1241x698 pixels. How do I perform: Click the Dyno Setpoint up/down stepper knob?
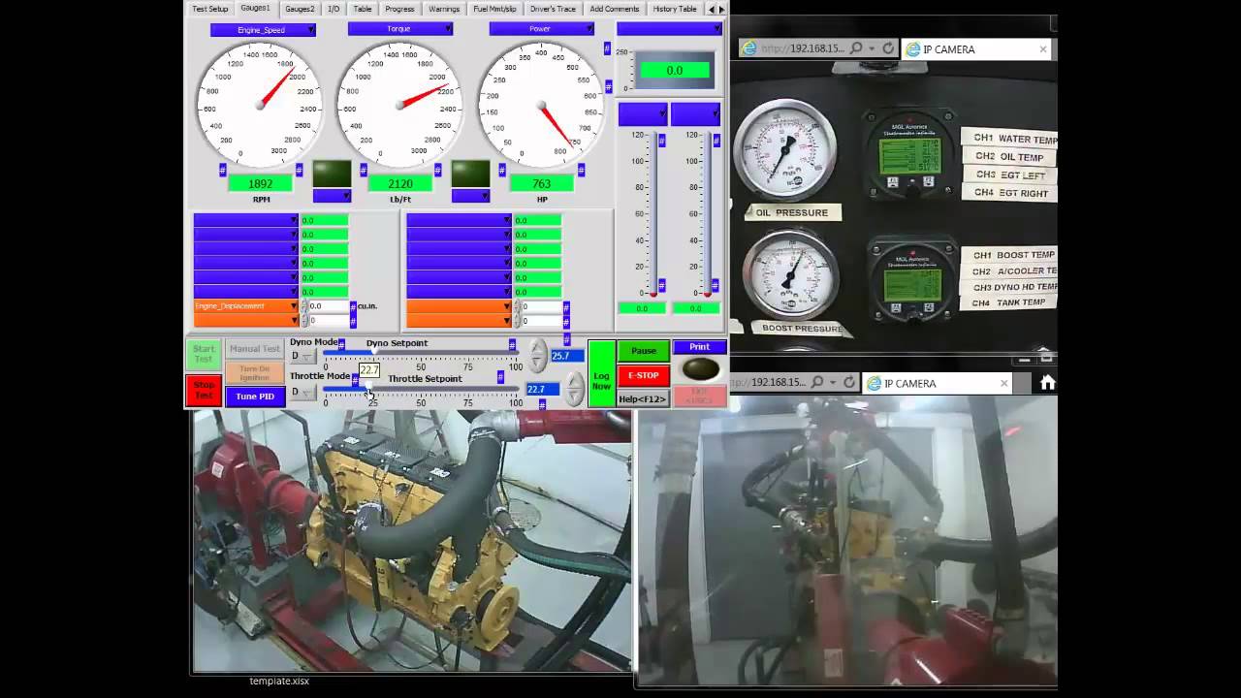(x=538, y=355)
